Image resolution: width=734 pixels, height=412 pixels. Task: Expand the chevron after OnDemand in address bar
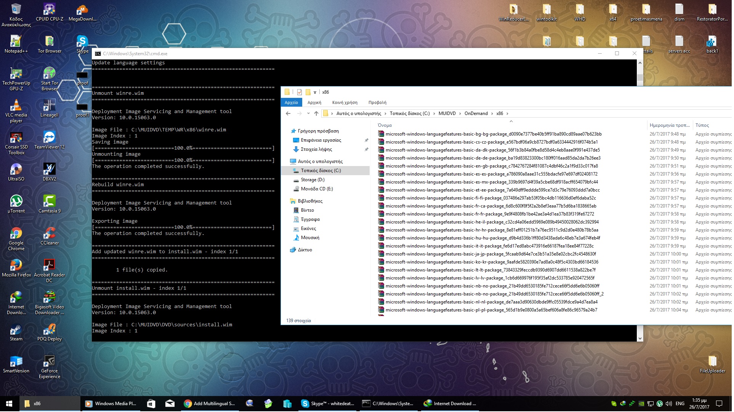point(493,113)
